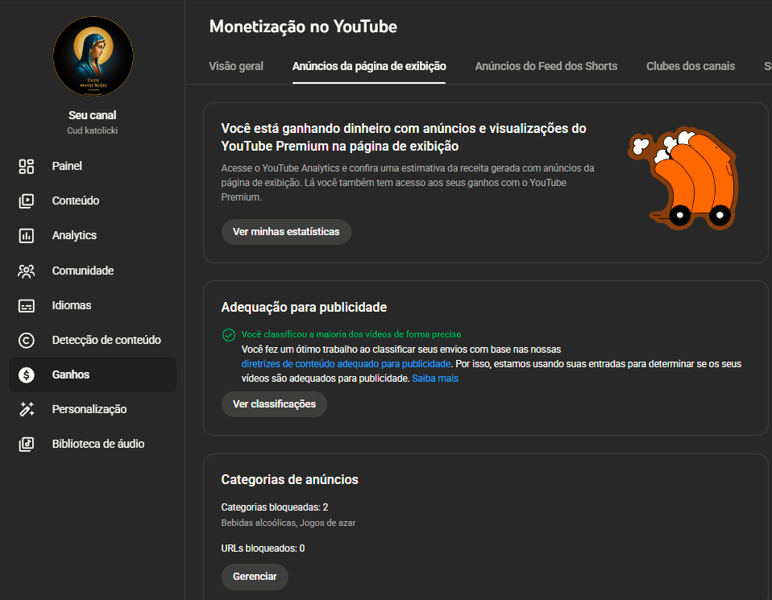Click the Seu canal label
This screenshot has height=600, width=772.
[x=93, y=115]
